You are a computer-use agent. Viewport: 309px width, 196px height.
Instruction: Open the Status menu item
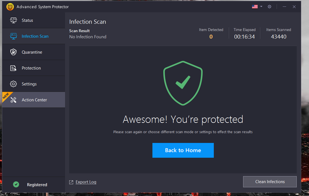34,20
